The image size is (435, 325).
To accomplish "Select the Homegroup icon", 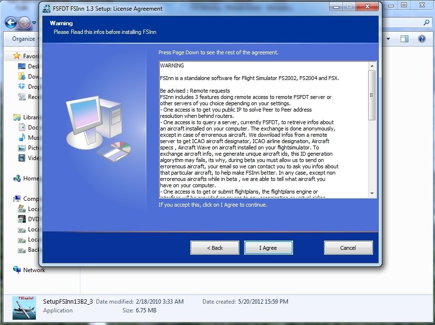I will (17, 179).
